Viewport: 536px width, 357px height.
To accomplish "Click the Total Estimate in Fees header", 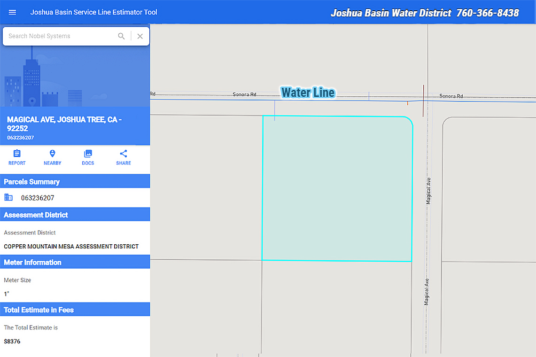I will point(75,310).
